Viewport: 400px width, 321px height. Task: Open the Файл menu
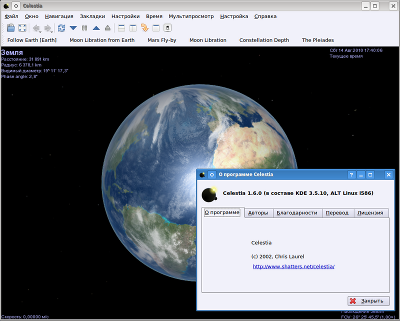click(11, 16)
